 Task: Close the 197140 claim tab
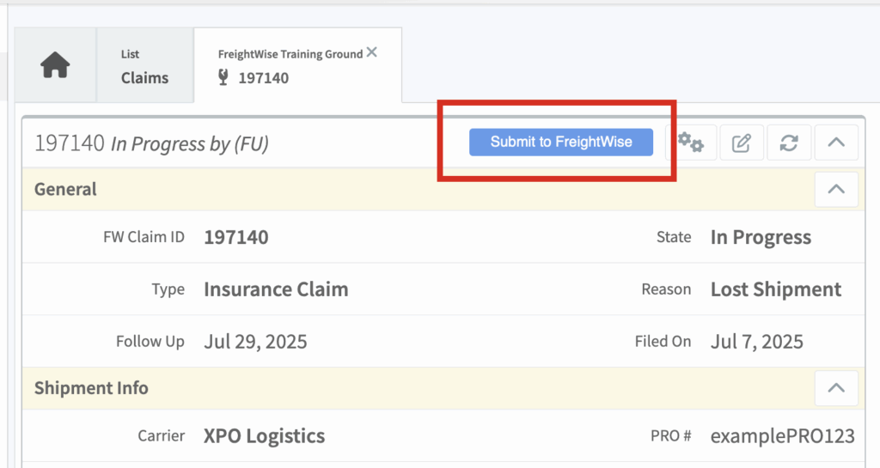[x=371, y=52]
